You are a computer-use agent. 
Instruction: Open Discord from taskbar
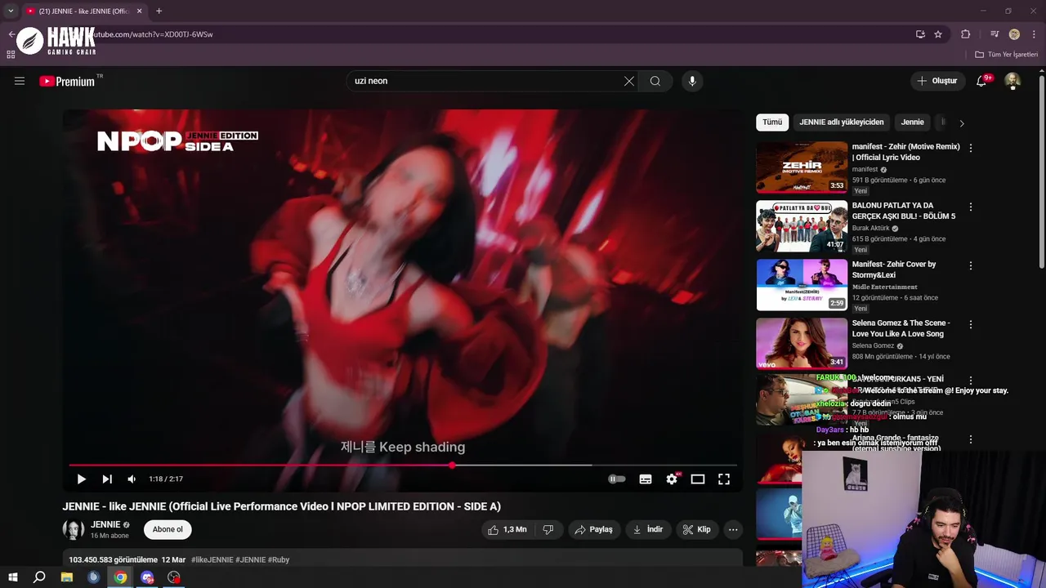[x=147, y=577]
